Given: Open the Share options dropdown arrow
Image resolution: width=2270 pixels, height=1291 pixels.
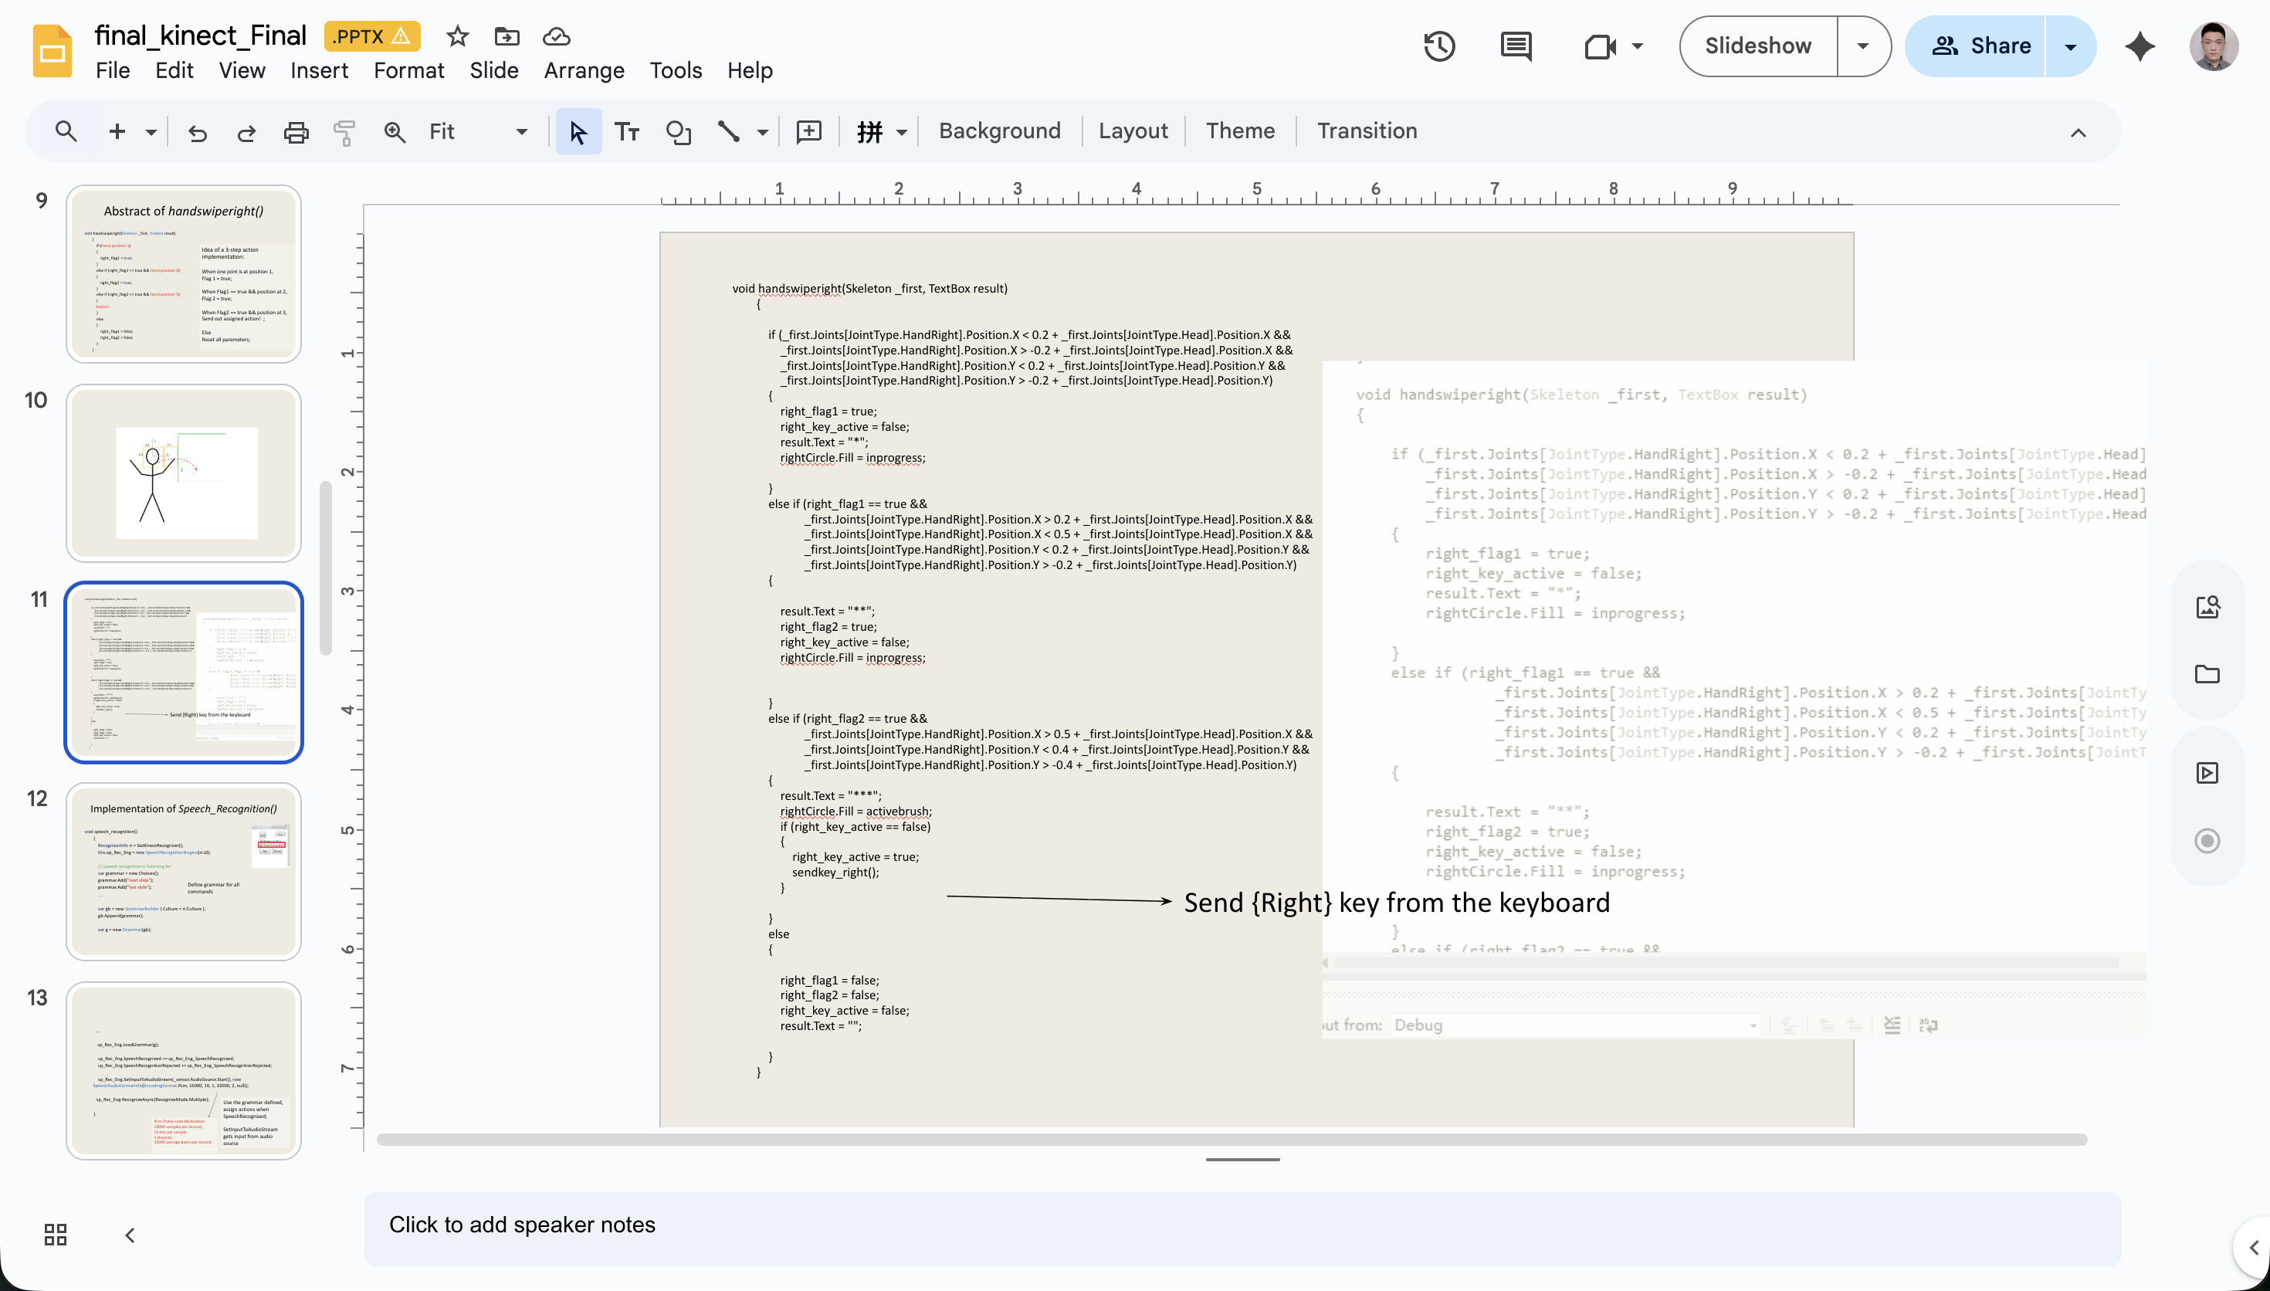Looking at the screenshot, I should click(2070, 46).
